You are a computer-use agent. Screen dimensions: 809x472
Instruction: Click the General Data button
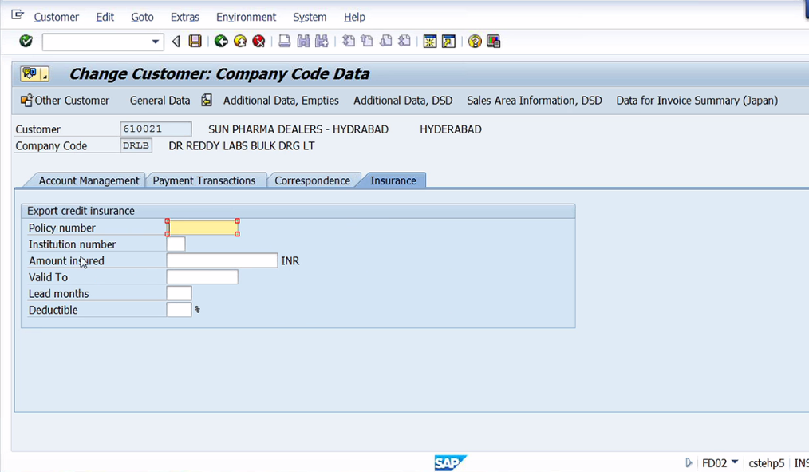pos(160,101)
